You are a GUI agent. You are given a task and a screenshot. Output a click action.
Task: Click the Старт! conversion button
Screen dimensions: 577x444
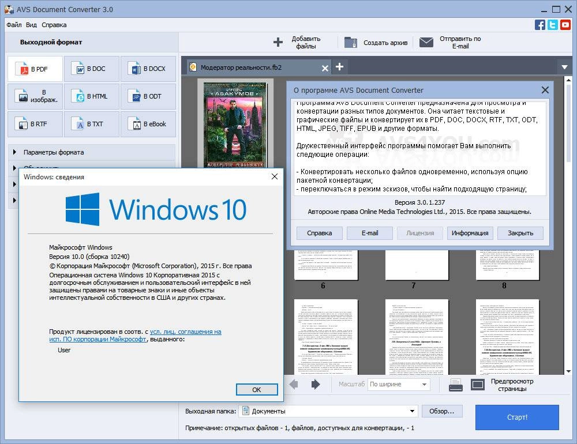click(517, 417)
